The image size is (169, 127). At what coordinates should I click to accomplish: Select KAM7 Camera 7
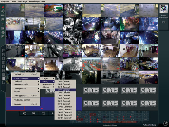[x=65, y=98]
